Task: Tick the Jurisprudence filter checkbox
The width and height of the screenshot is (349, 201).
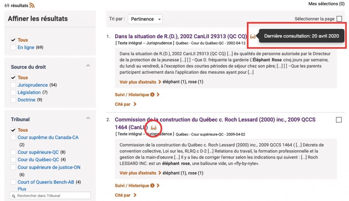Action: coord(13,85)
